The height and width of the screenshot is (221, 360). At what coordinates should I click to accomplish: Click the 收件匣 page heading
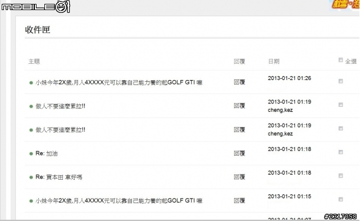[x=38, y=30]
